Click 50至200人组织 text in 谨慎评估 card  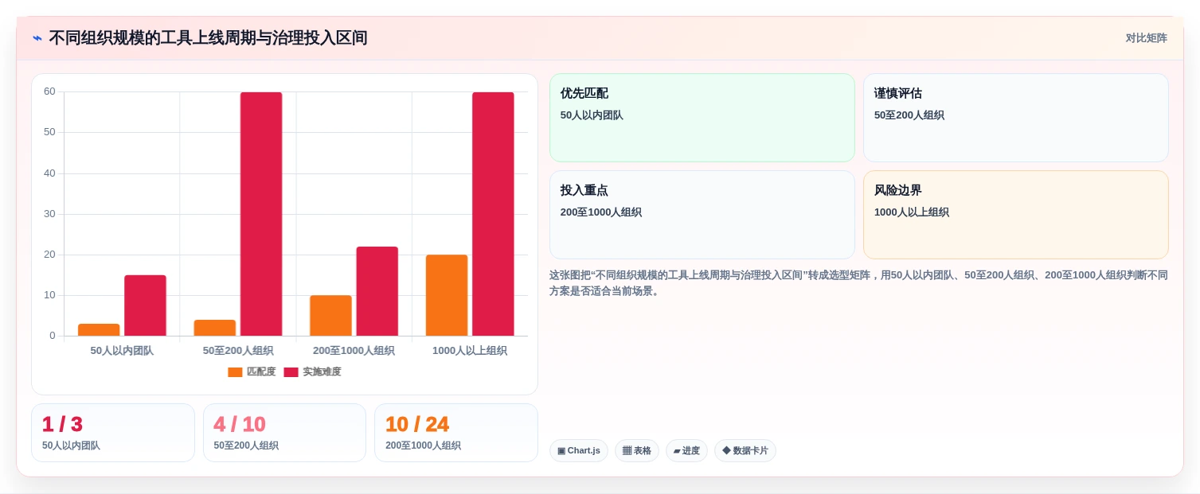tap(909, 115)
